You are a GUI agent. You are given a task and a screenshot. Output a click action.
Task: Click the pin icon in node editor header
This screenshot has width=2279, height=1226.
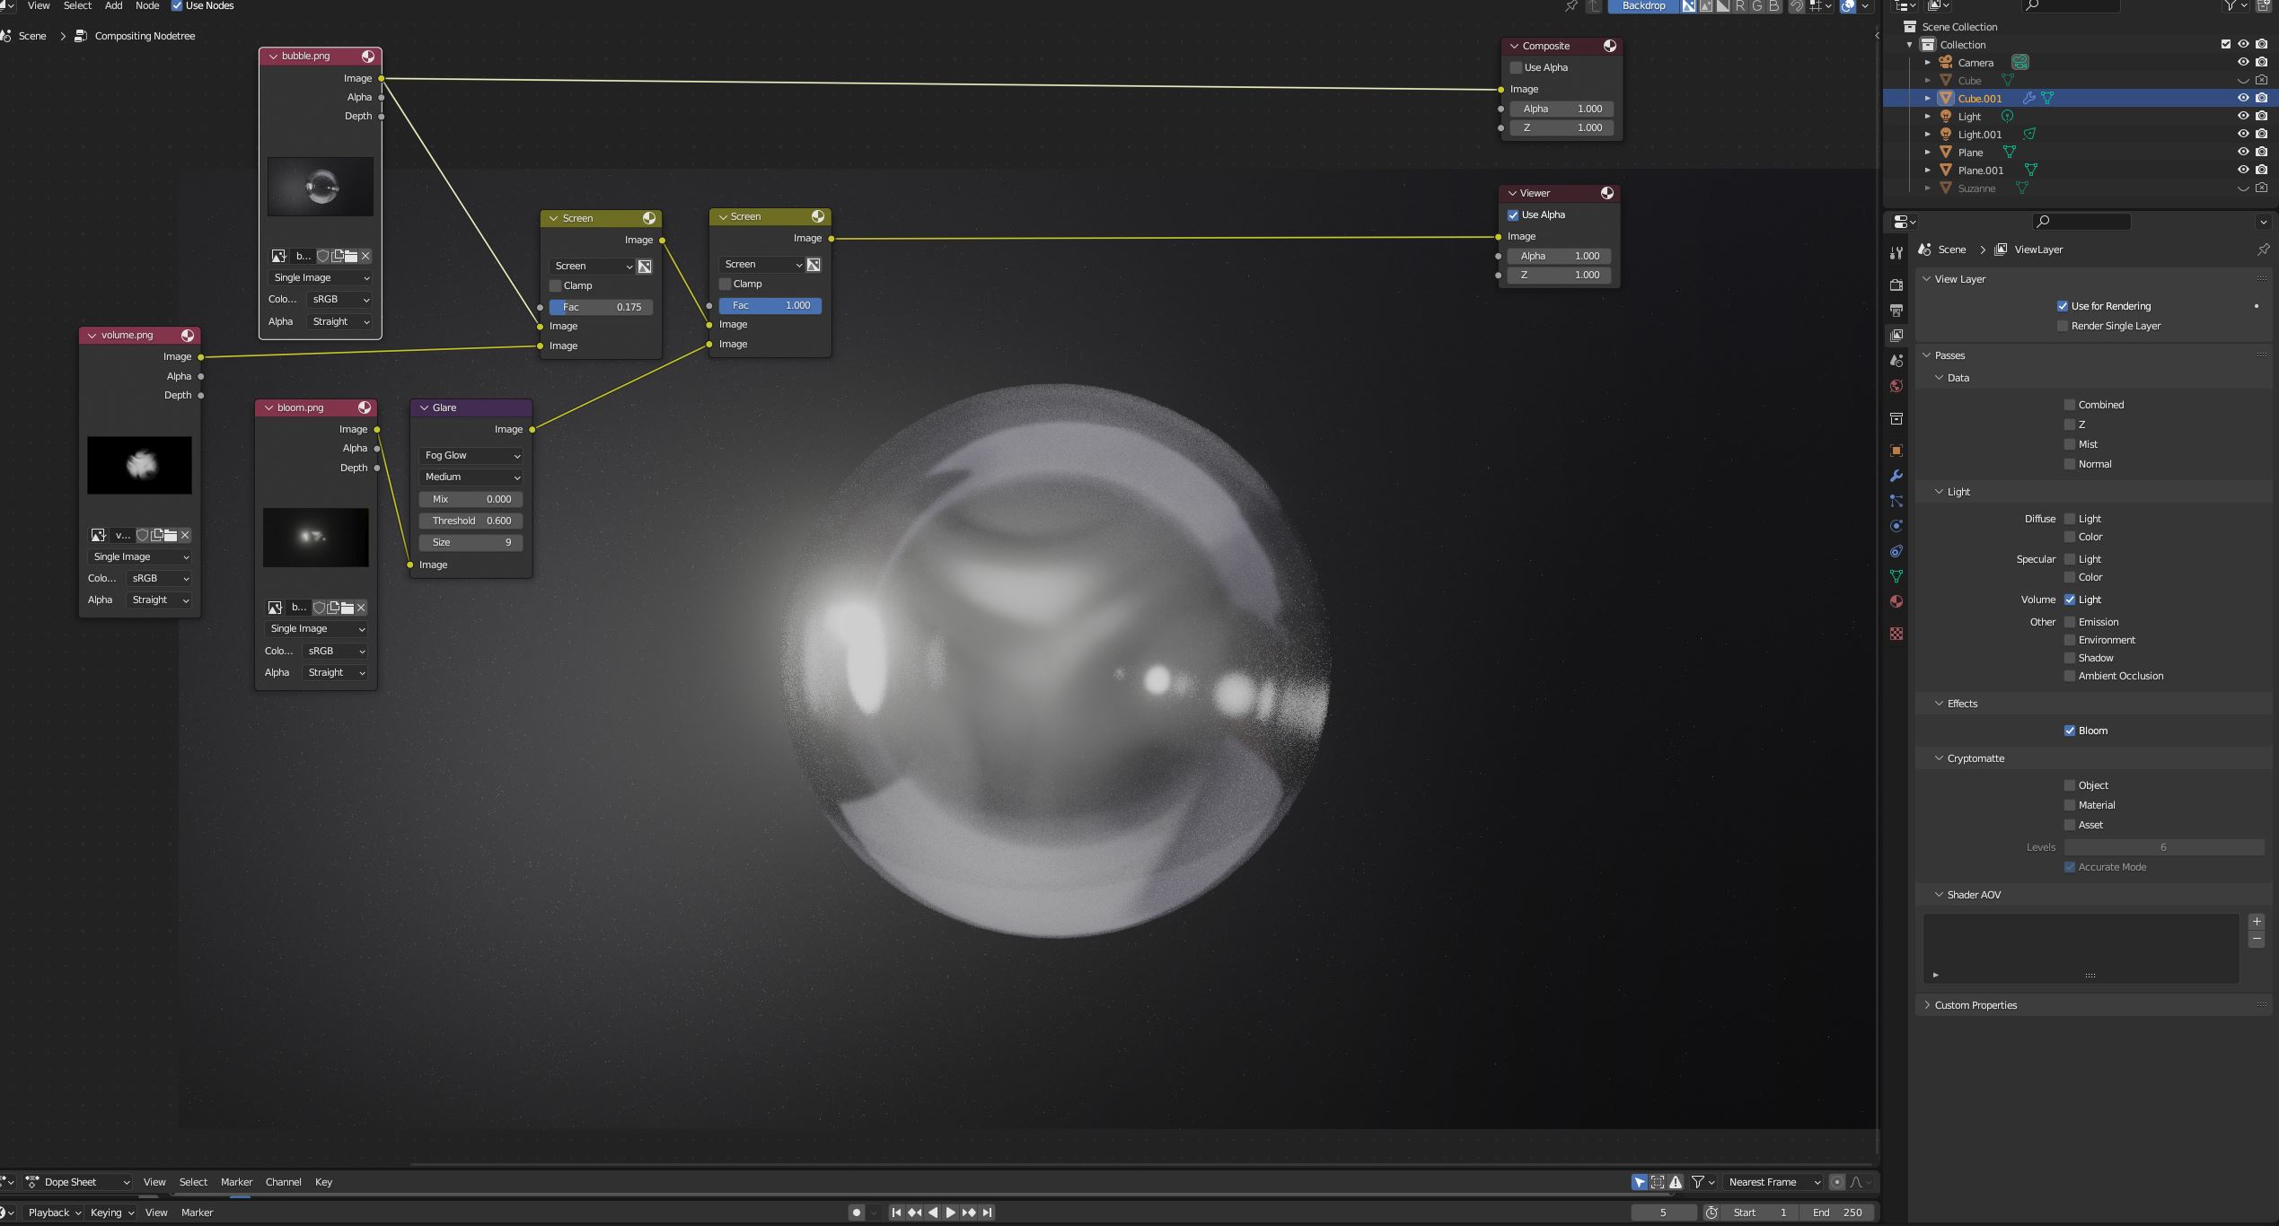pos(1571,6)
